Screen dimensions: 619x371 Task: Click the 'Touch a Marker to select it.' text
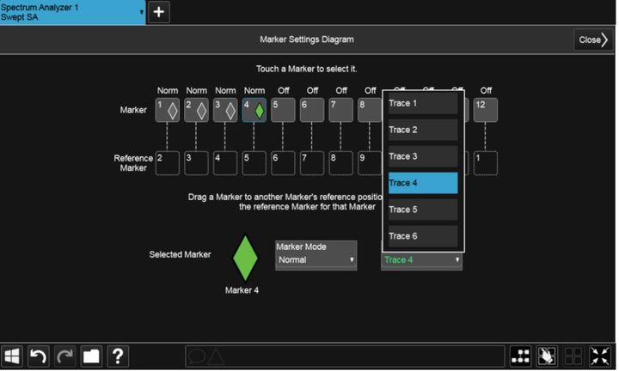pos(307,69)
